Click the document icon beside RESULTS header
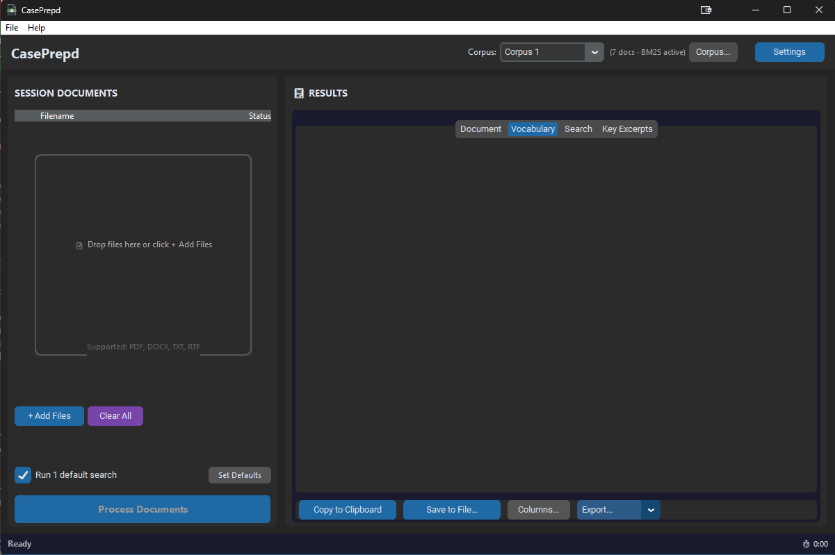835x555 pixels. [299, 92]
